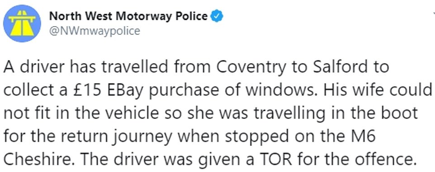Click the word Police in the account name
This screenshot has width=435, height=172.
[192, 17]
